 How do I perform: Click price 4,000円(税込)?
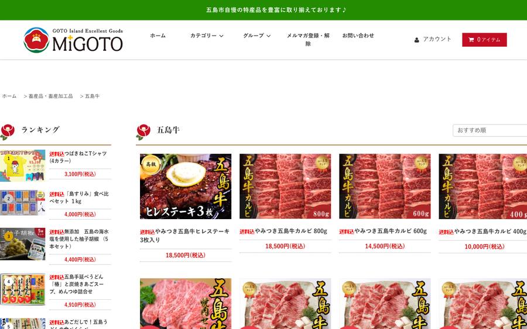point(80,214)
